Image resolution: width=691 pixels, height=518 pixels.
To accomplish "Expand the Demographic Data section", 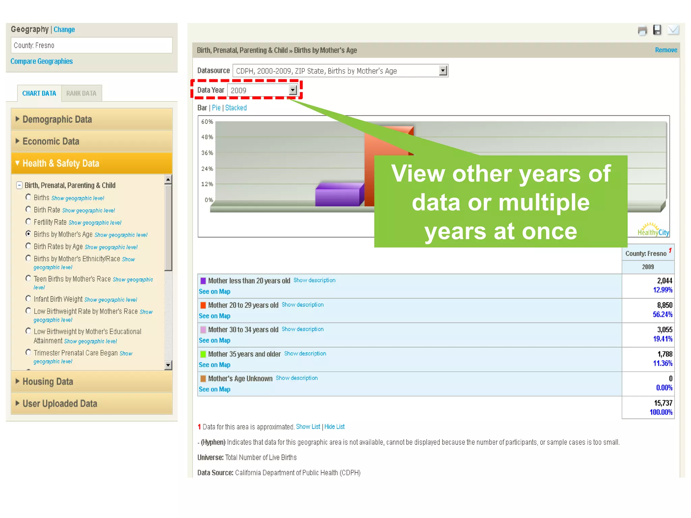I will [x=91, y=119].
